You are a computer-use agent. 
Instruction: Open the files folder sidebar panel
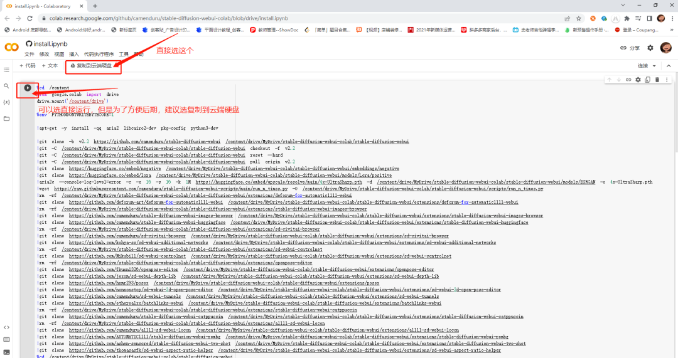click(x=6, y=118)
